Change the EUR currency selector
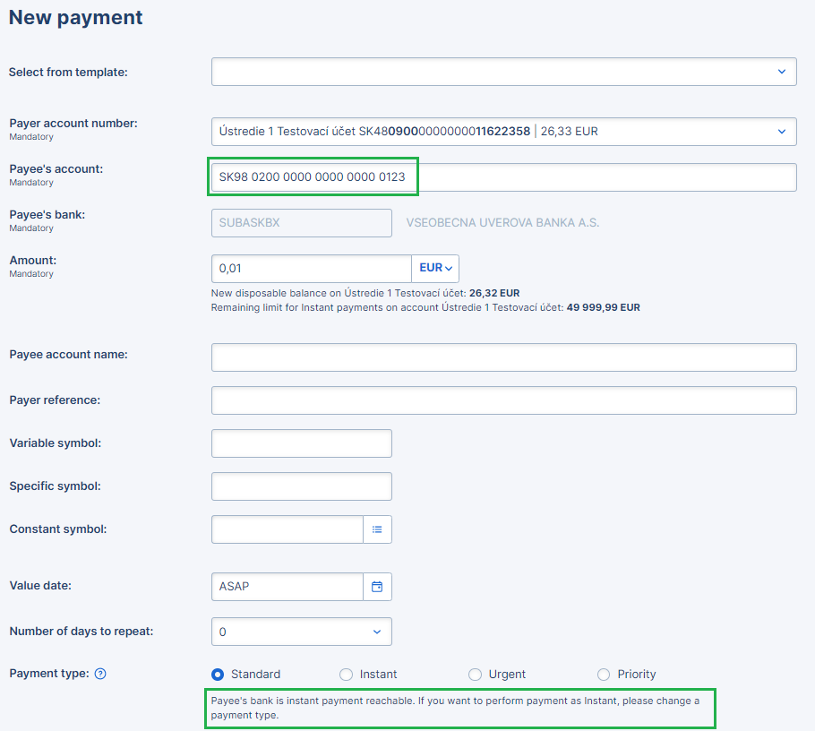Screen dimensions: 815x731 435,268
